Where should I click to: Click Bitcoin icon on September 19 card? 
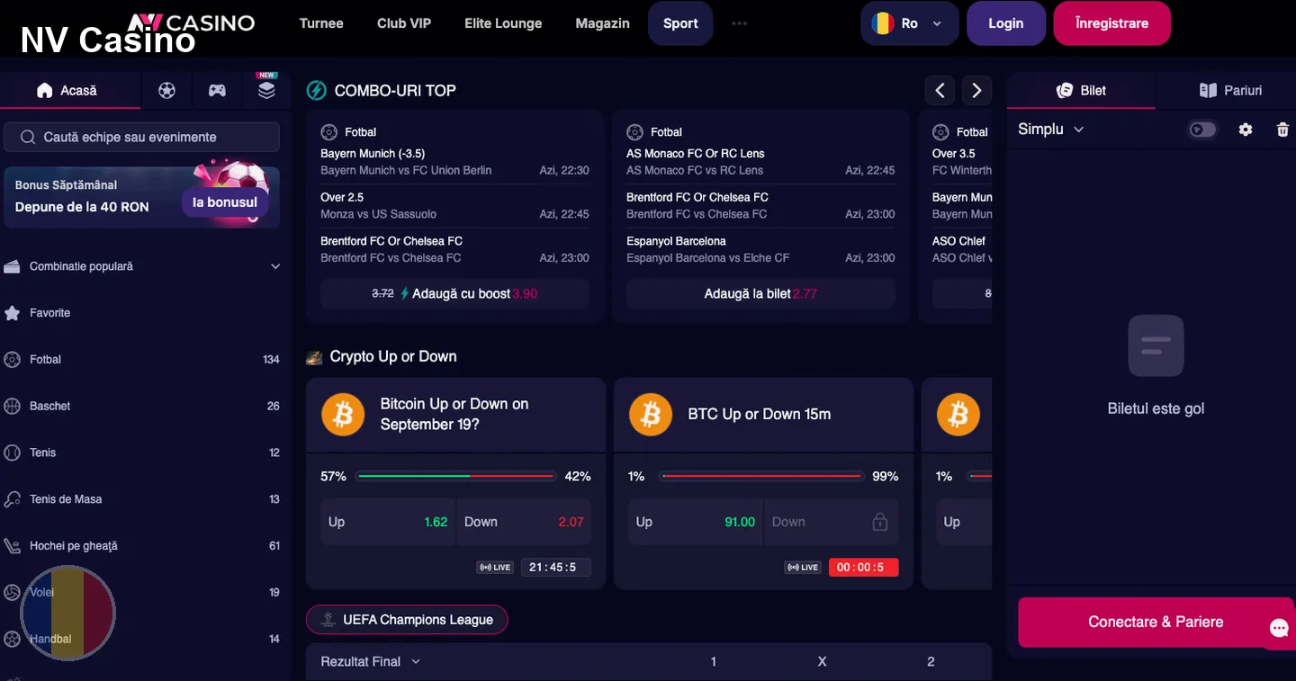(343, 415)
